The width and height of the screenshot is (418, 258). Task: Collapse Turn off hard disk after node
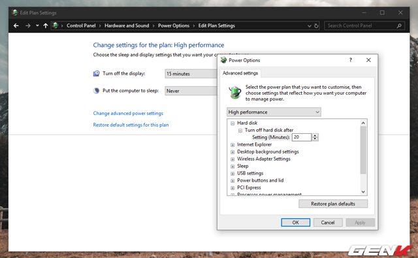click(240, 131)
